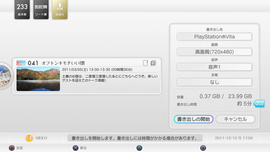Select the HDD 録画先 destination tile
The height and width of the screenshot is (152, 270).
click(59, 10)
